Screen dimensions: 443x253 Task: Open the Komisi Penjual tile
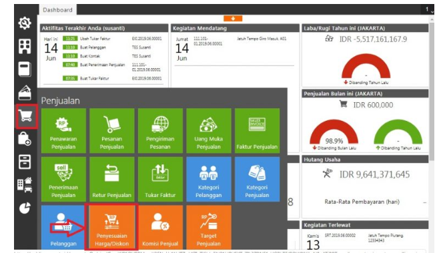160,227
